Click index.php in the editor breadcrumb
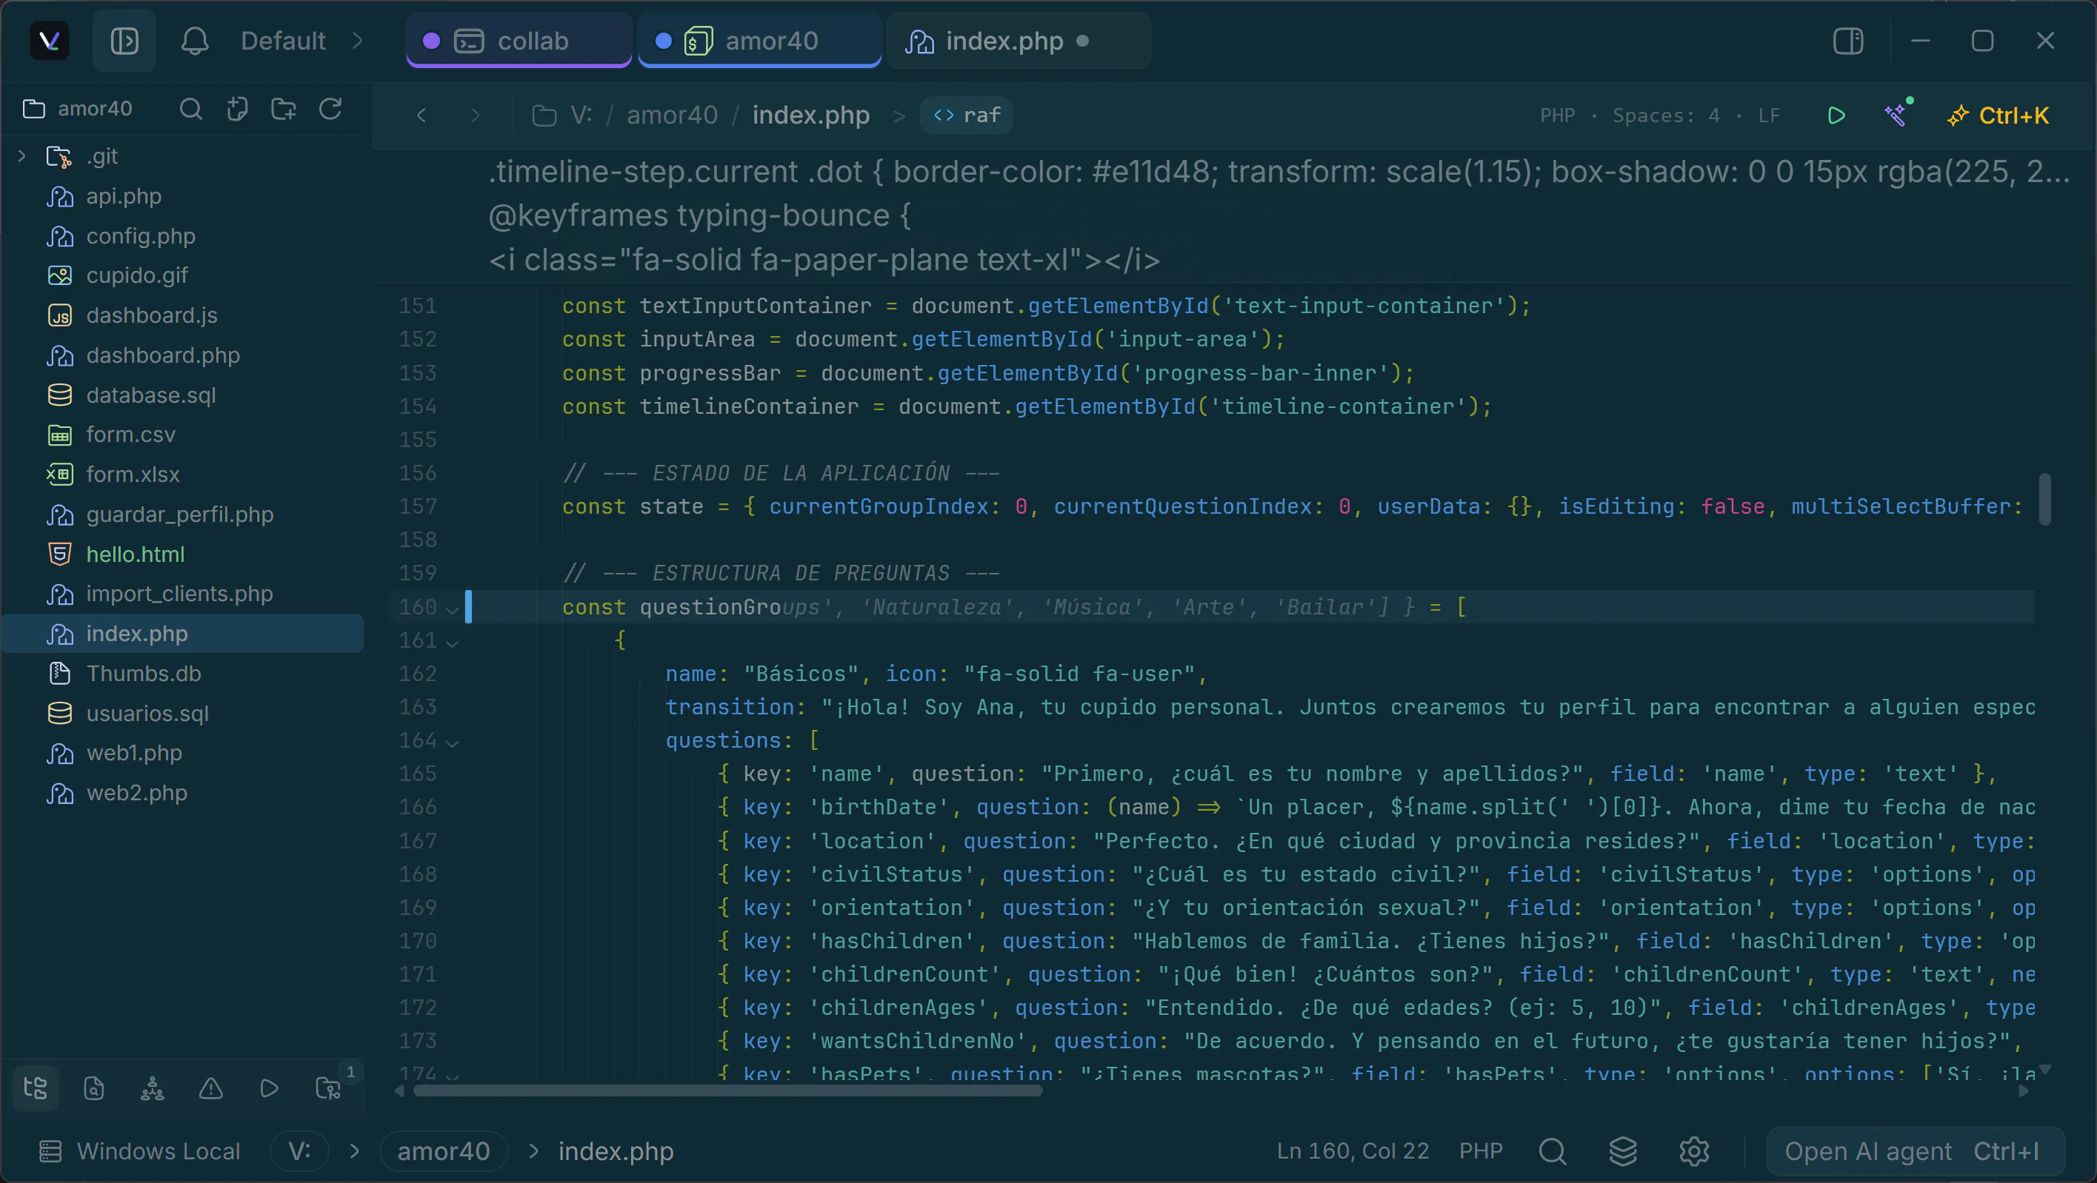 [811, 115]
